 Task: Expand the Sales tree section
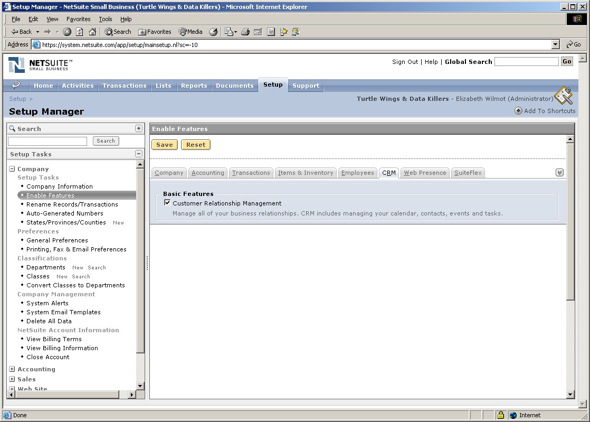click(12, 379)
